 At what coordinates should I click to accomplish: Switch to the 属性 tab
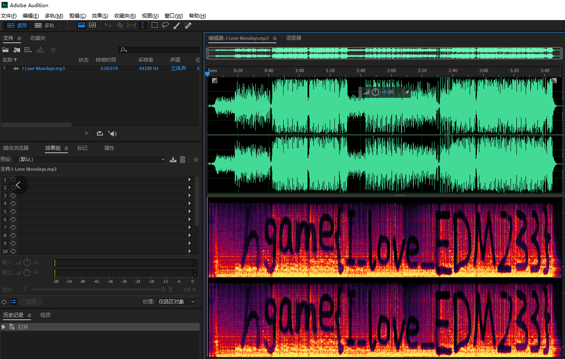109,148
